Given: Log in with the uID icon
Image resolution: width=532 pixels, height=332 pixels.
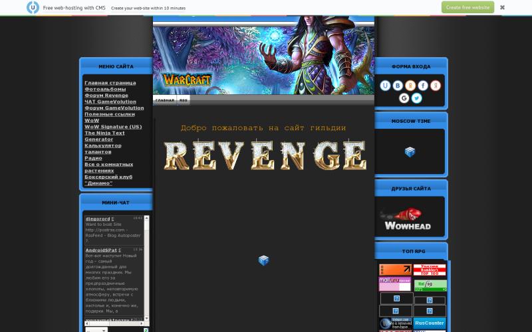Looking at the screenshot, I should point(385,86).
